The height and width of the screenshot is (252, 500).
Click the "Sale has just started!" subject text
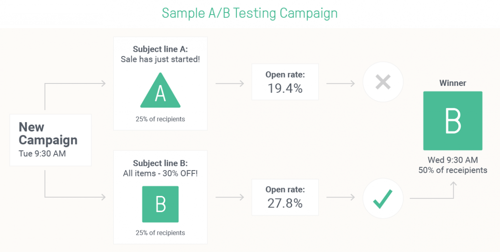[x=160, y=59]
